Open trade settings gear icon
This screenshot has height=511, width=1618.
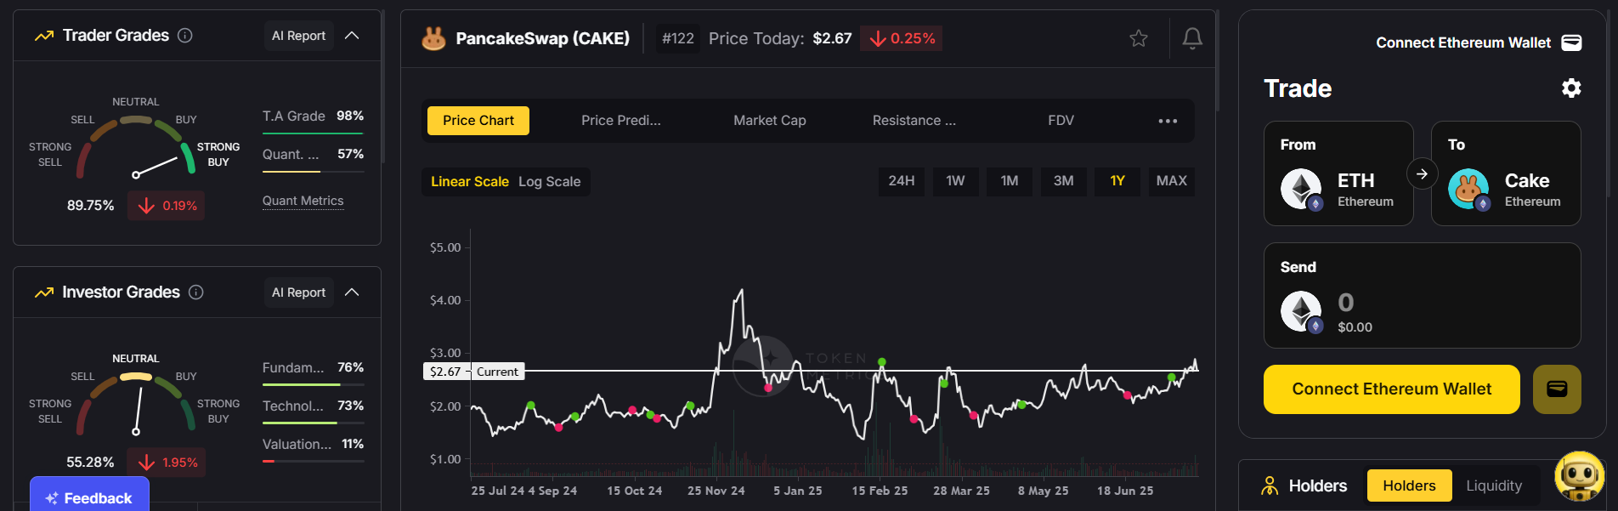[x=1571, y=88]
